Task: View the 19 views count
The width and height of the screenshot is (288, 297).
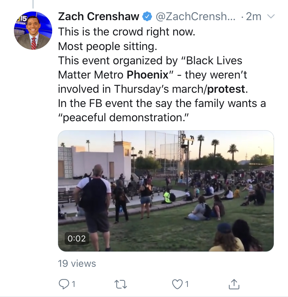Action: click(x=77, y=263)
